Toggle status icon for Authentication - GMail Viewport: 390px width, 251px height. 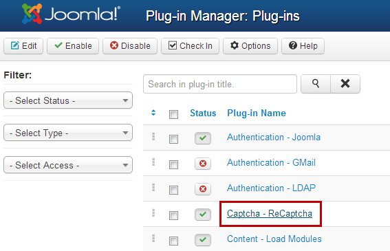pyautogui.click(x=203, y=164)
